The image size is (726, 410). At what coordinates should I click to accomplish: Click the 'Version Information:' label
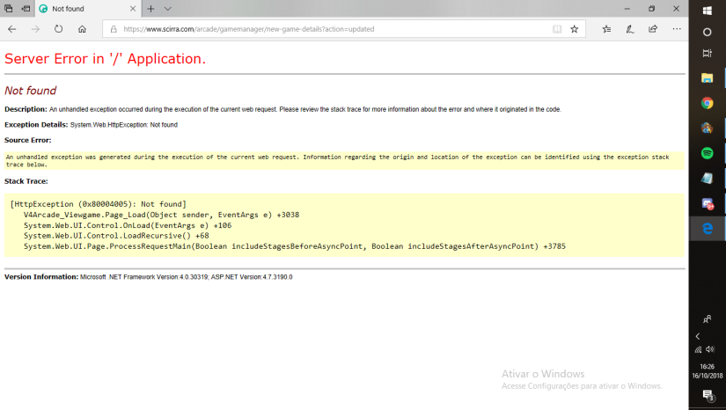point(41,277)
